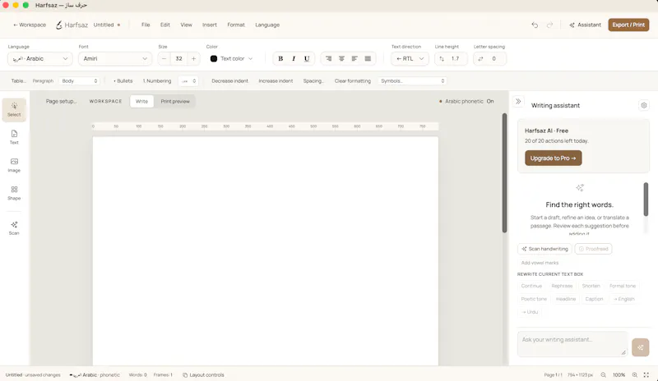Open Page setup dialog
The height and width of the screenshot is (381, 658).
pos(61,102)
